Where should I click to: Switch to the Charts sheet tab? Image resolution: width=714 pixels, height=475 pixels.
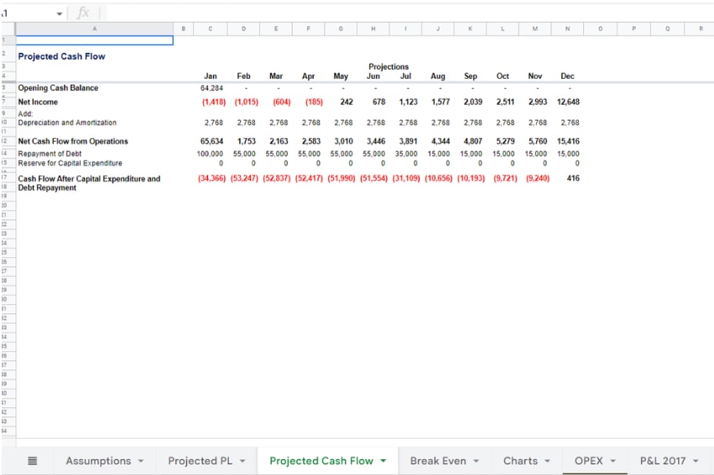[520, 461]
